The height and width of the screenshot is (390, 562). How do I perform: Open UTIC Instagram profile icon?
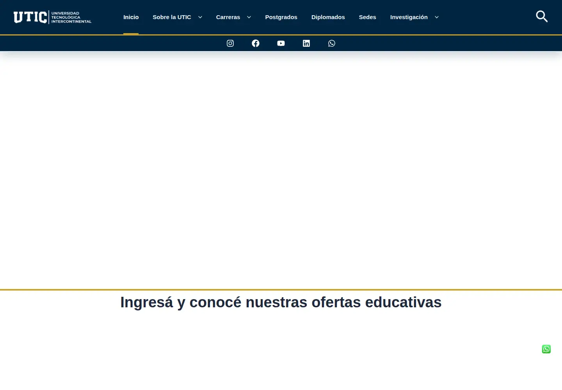pyautogui.click(x=230, y=43)
